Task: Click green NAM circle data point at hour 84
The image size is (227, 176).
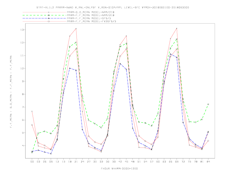Action: pos(208,104)
